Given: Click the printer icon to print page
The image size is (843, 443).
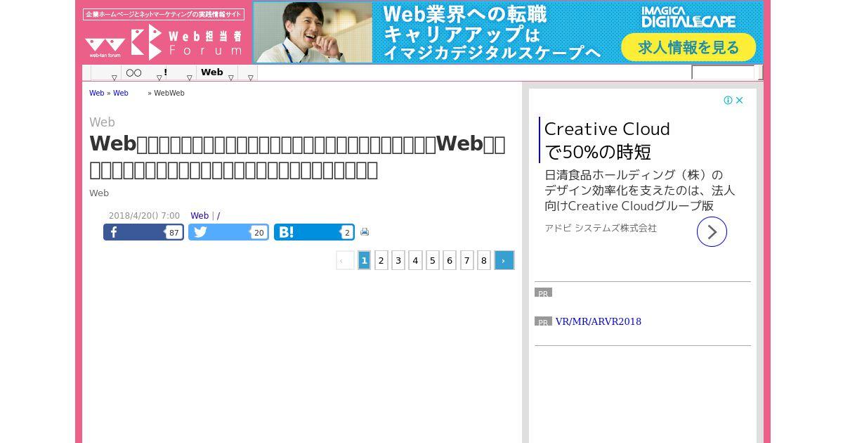Looking at the screenshot, I should pyautogui.click(x=365, y=231).
